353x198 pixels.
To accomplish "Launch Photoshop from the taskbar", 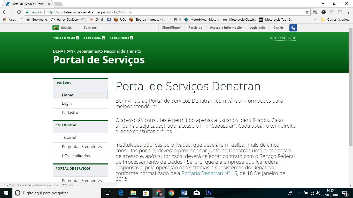I will [x=209, y=193].
